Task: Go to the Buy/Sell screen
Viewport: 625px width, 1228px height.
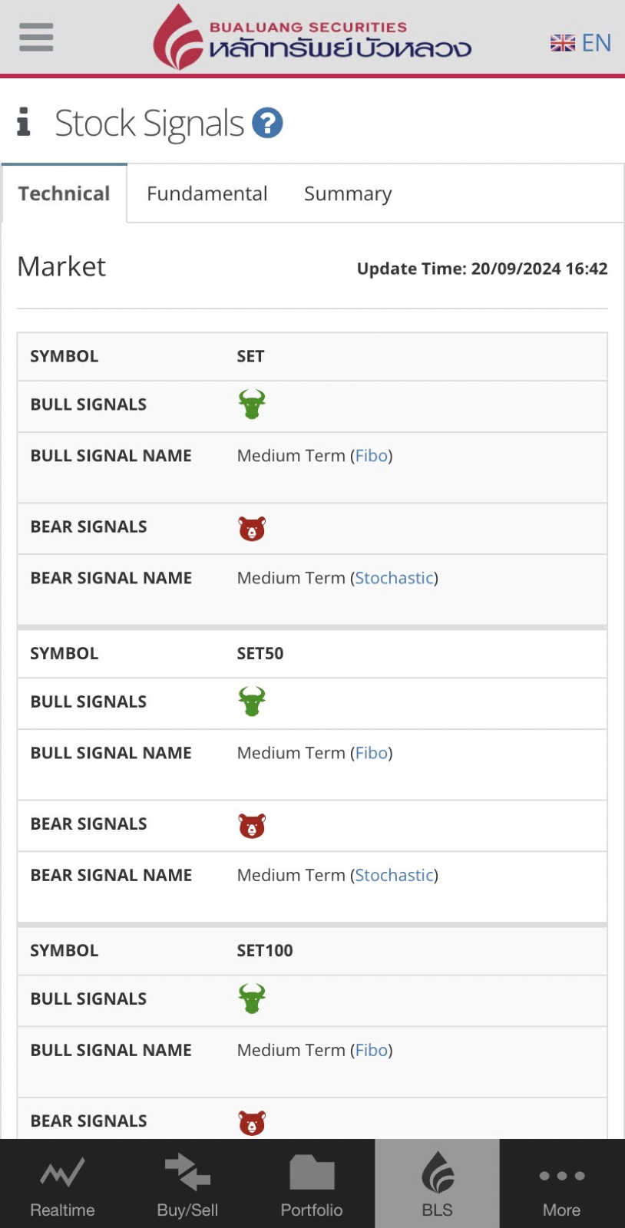Action: click(x=187, y=1184)
